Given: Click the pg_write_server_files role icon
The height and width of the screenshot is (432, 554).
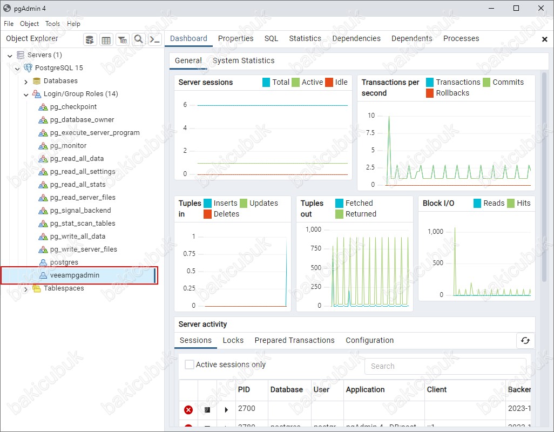Looking at the screenshot, I should (x=43, y=249).
